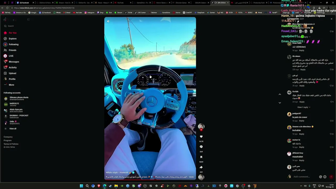Open the Instagram bookmark
Image resolution: width=336 pixels, height=189 pixels.
click(90, 13)
